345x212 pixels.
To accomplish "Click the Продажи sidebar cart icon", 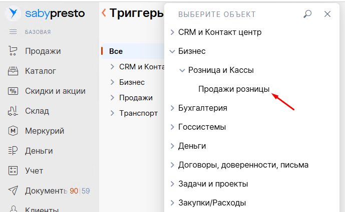I will (x=13, y=51).
